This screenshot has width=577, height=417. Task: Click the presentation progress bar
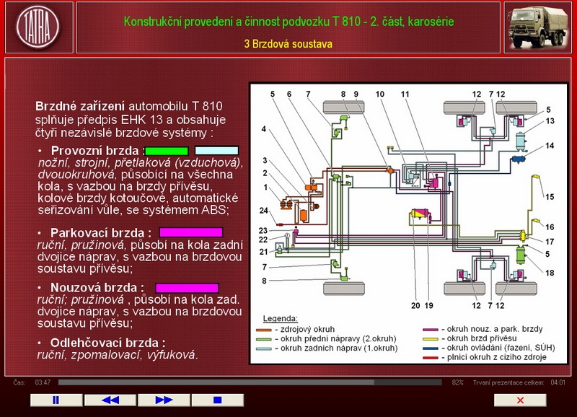pos(250,382)
